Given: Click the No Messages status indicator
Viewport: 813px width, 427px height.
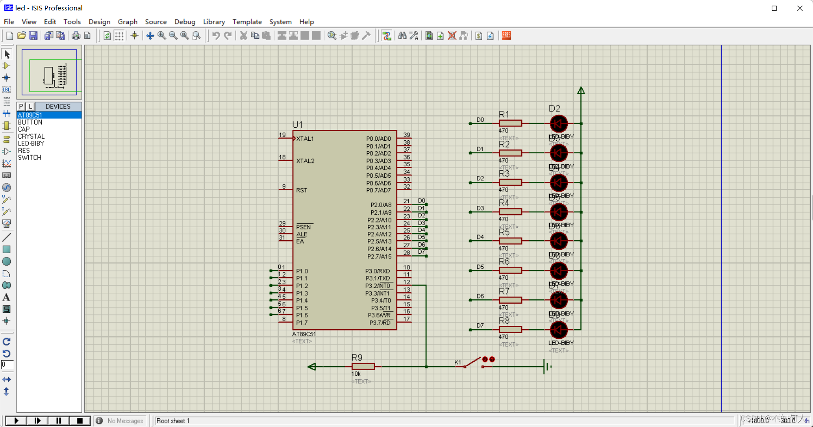Looking at the screenshot, I should click(x=120, y=420).
